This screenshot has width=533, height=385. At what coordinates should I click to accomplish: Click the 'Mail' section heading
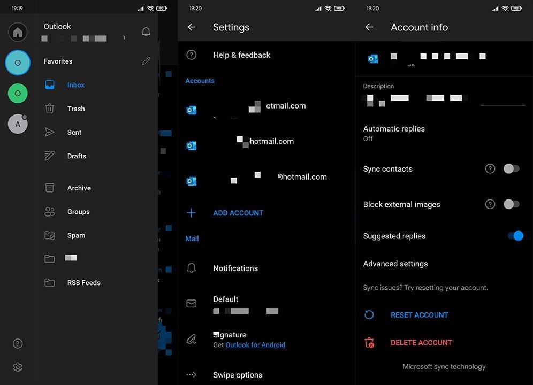click(x=192, y=238)
